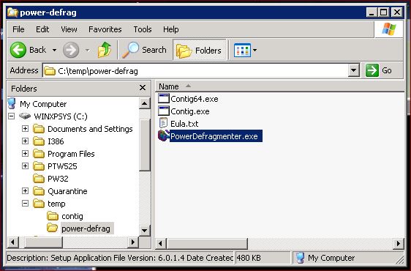Click the Contig64.exe file name

(x=195, y=99)
